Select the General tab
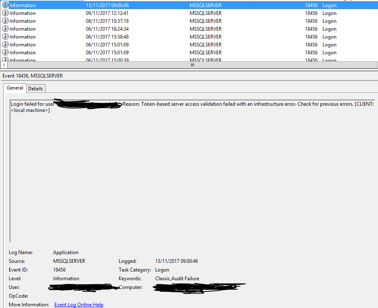378x308 pixels. point(15,88)
